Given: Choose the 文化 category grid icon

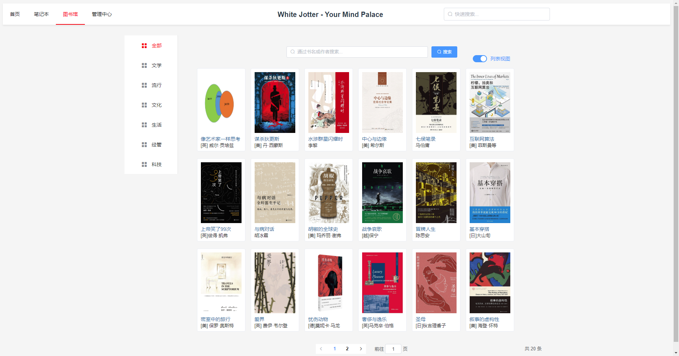Looking at the screenshot, I should (144, 105).
